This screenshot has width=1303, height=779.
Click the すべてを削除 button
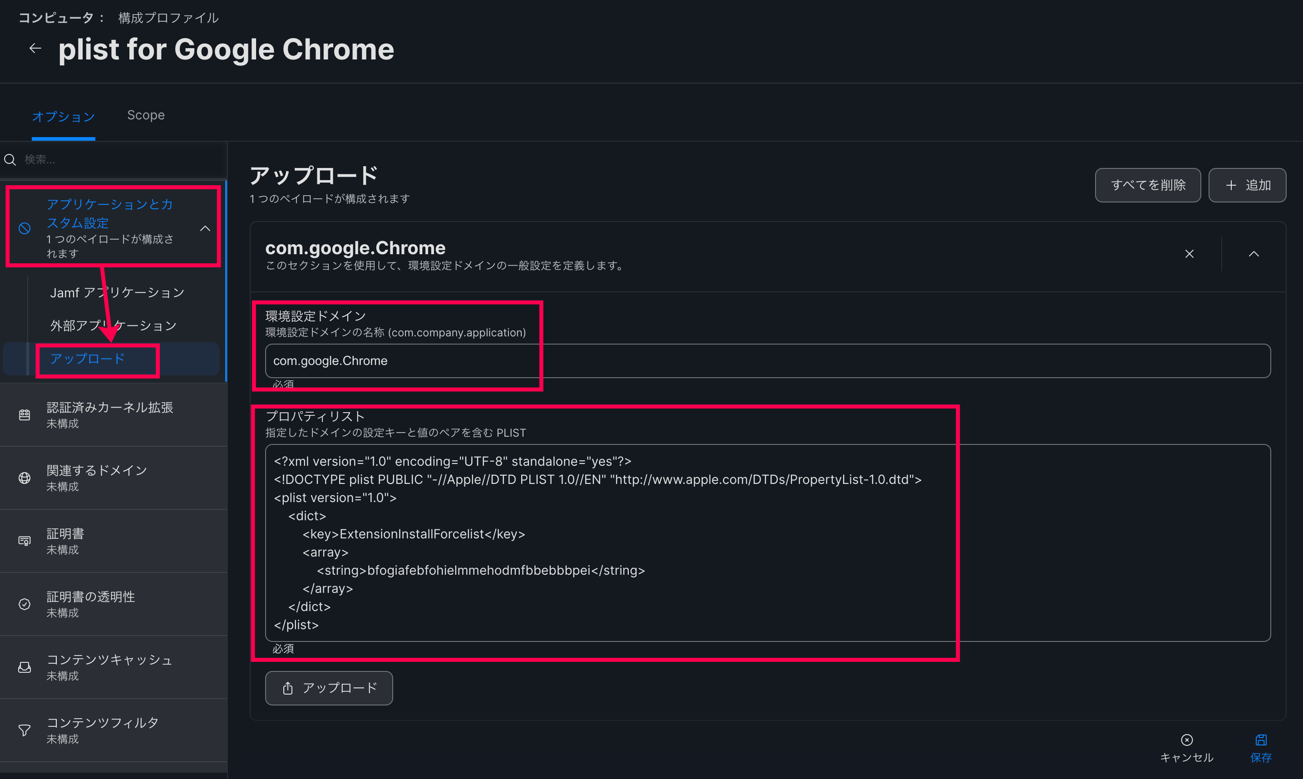(x=1148, y=185)
